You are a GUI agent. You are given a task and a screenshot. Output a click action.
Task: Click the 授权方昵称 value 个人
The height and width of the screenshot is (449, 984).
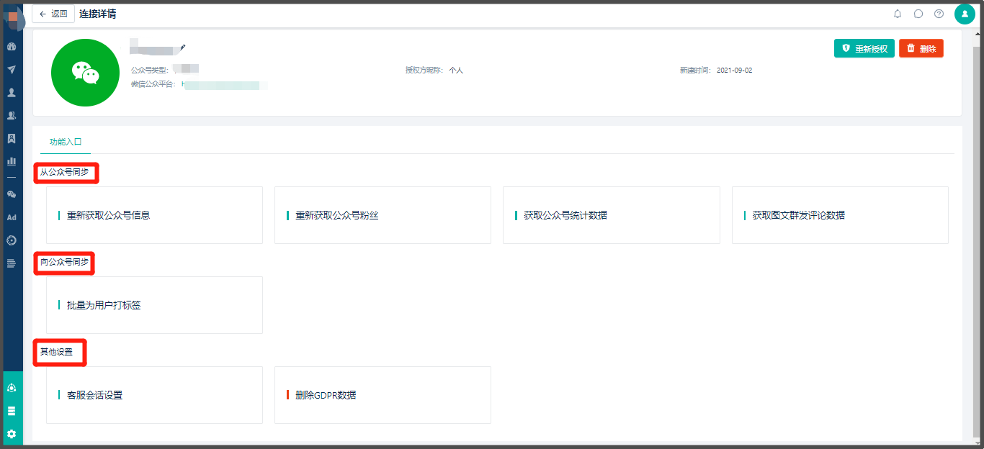(x=456, y=71)
